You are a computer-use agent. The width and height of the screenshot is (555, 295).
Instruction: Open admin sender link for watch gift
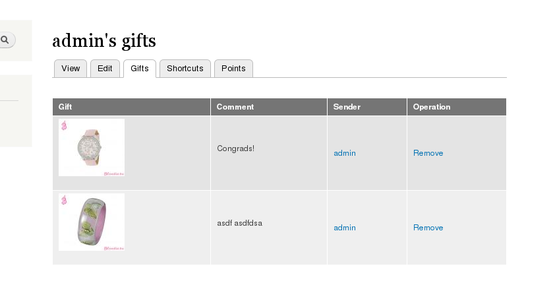(x=345, y=153)
